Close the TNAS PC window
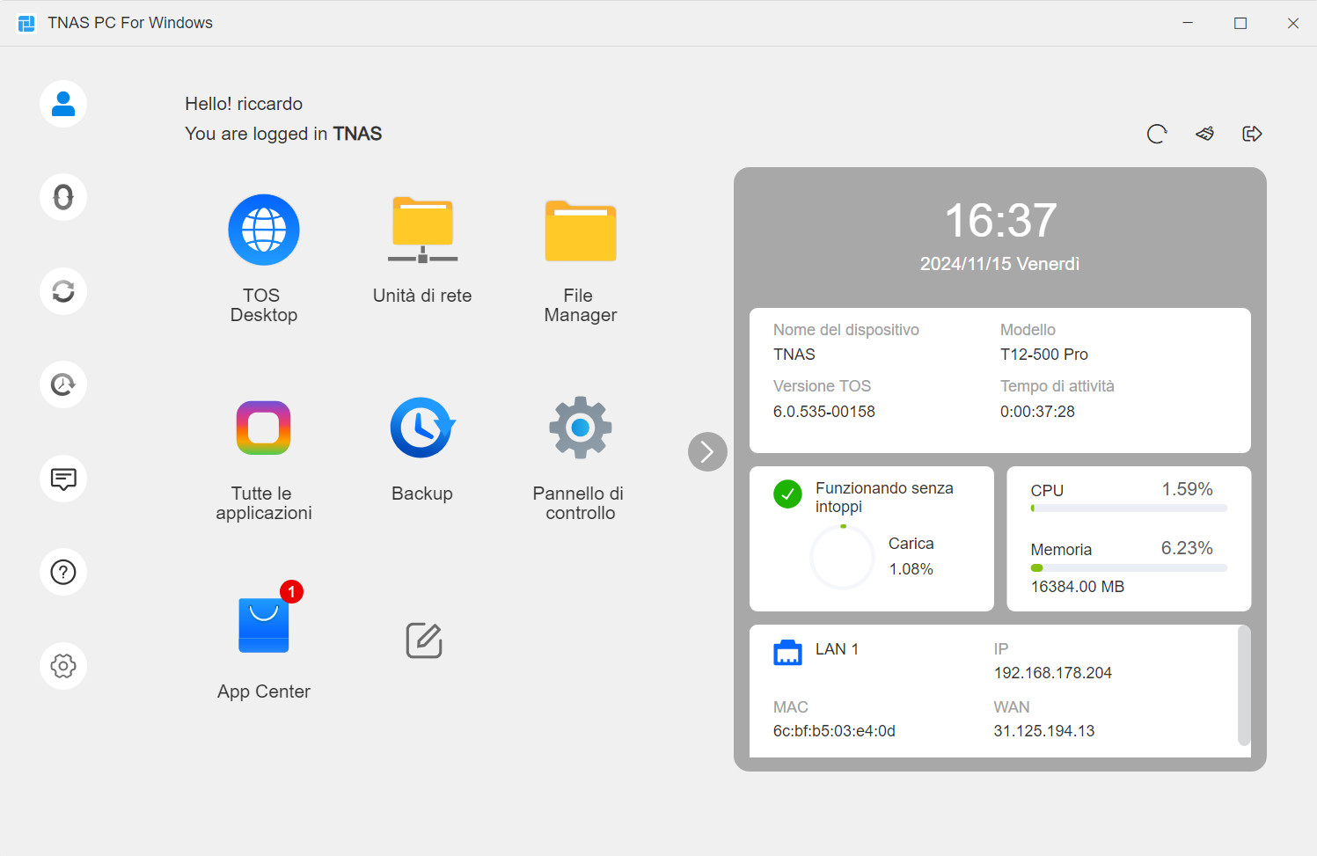This screenshot has width=1317, height=856. click(1293, 23)
